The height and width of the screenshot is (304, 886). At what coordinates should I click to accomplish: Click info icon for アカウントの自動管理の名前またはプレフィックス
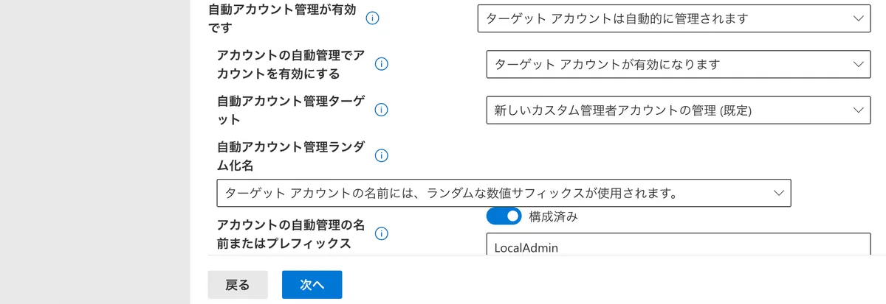click(x=382, y=233)
